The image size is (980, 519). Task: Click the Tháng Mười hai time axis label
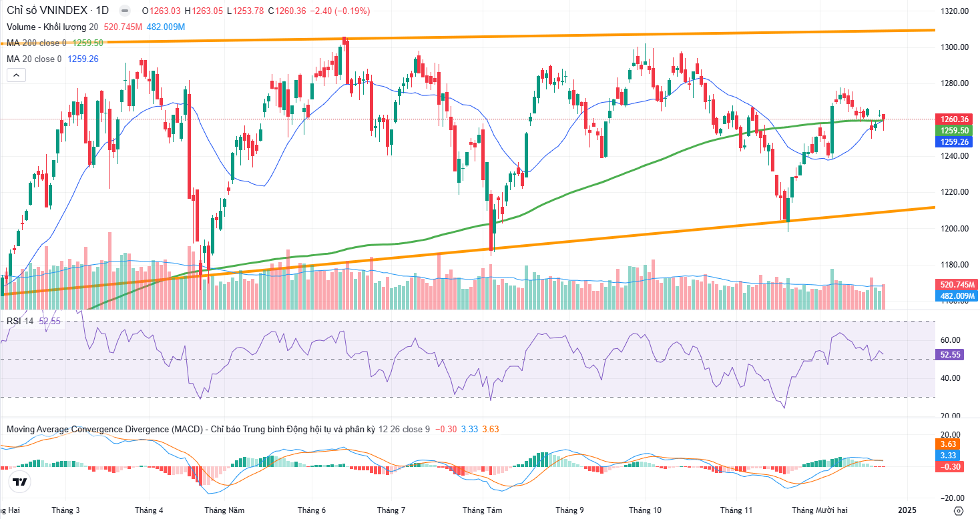(x=819, y=510)
